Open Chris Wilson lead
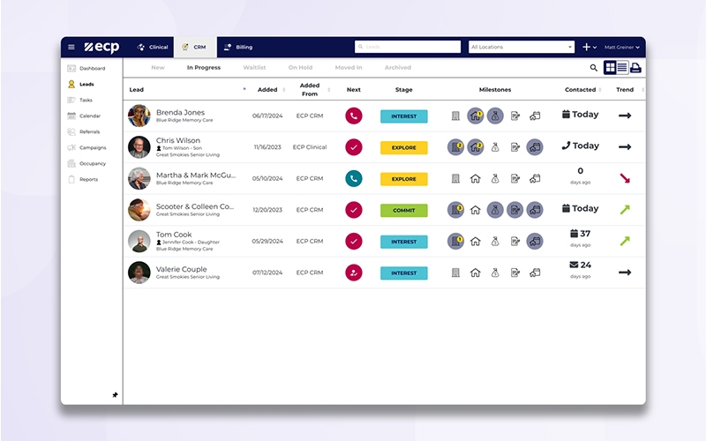This screenshot has width=706, height=441. tap(178, 140)
